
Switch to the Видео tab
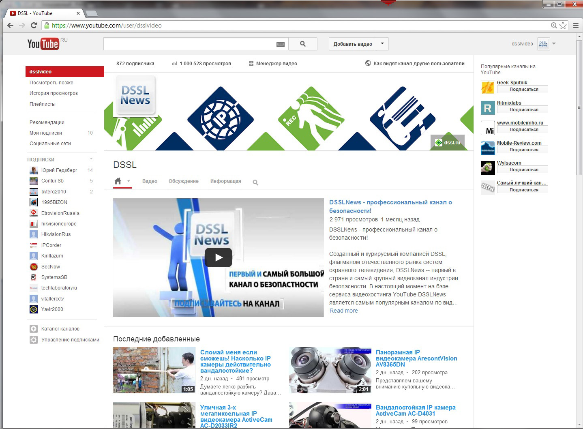150,181
